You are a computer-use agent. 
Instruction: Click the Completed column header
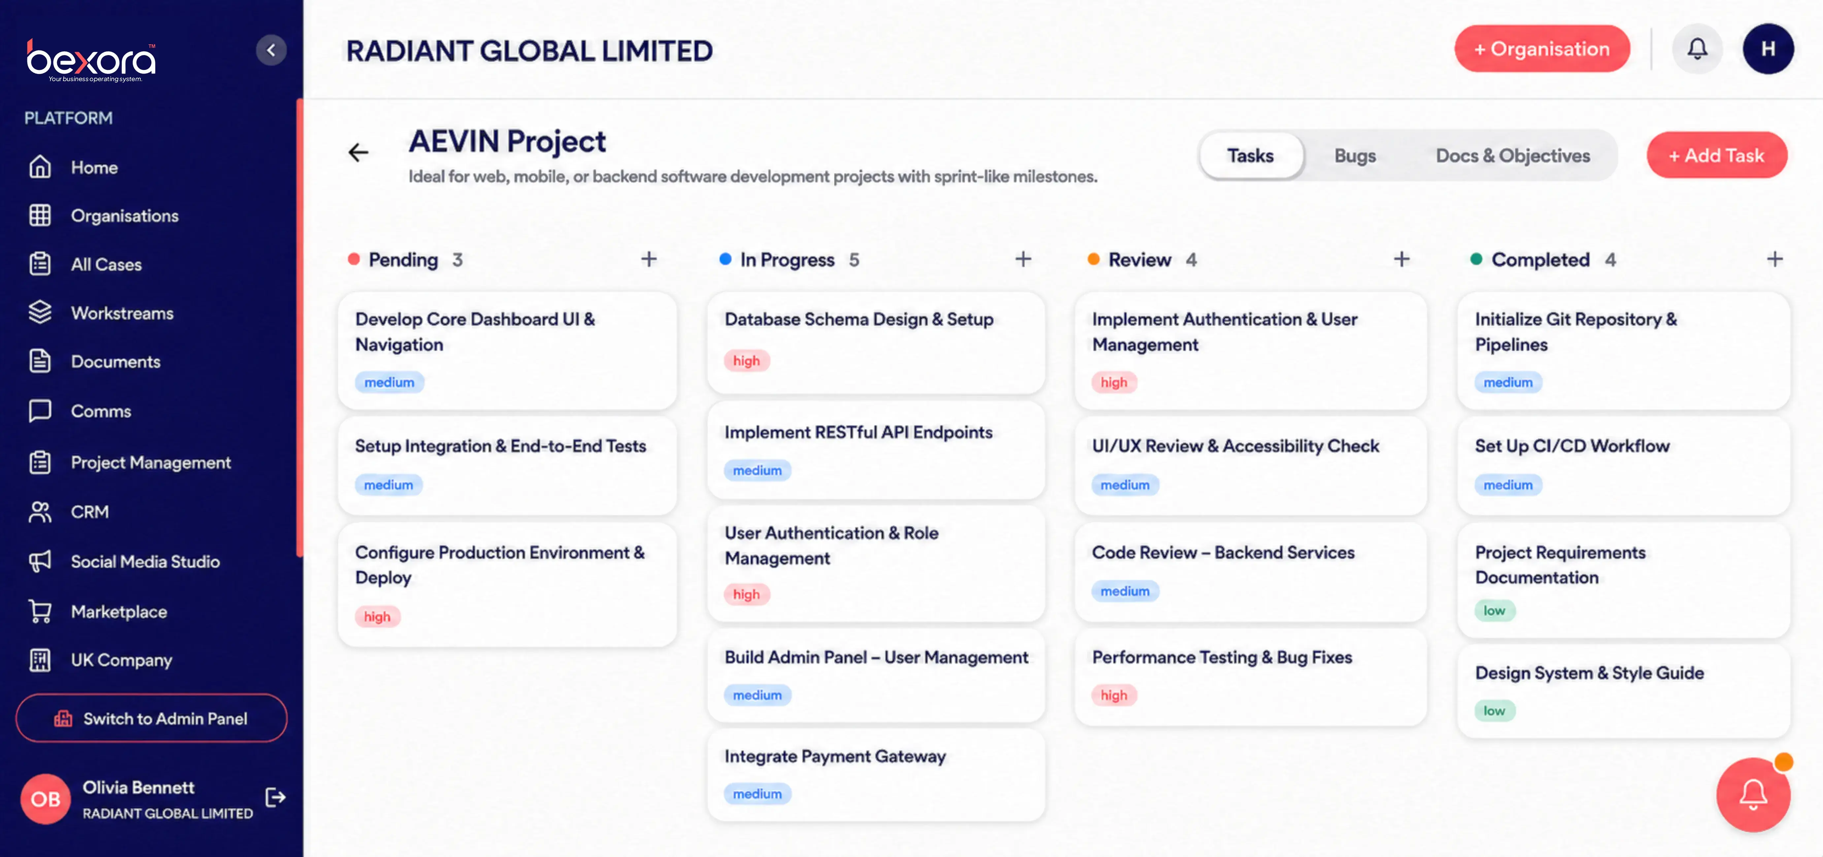click(1541, 260)
